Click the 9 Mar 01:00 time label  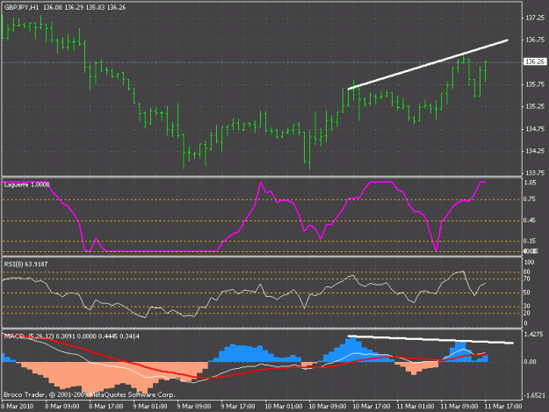150,406
